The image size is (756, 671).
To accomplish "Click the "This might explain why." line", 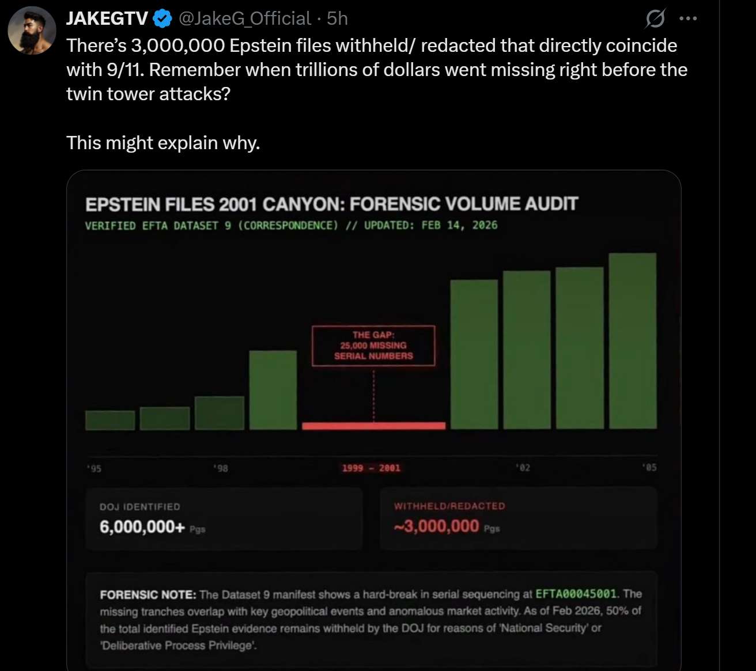I will [x=163, y=143].
